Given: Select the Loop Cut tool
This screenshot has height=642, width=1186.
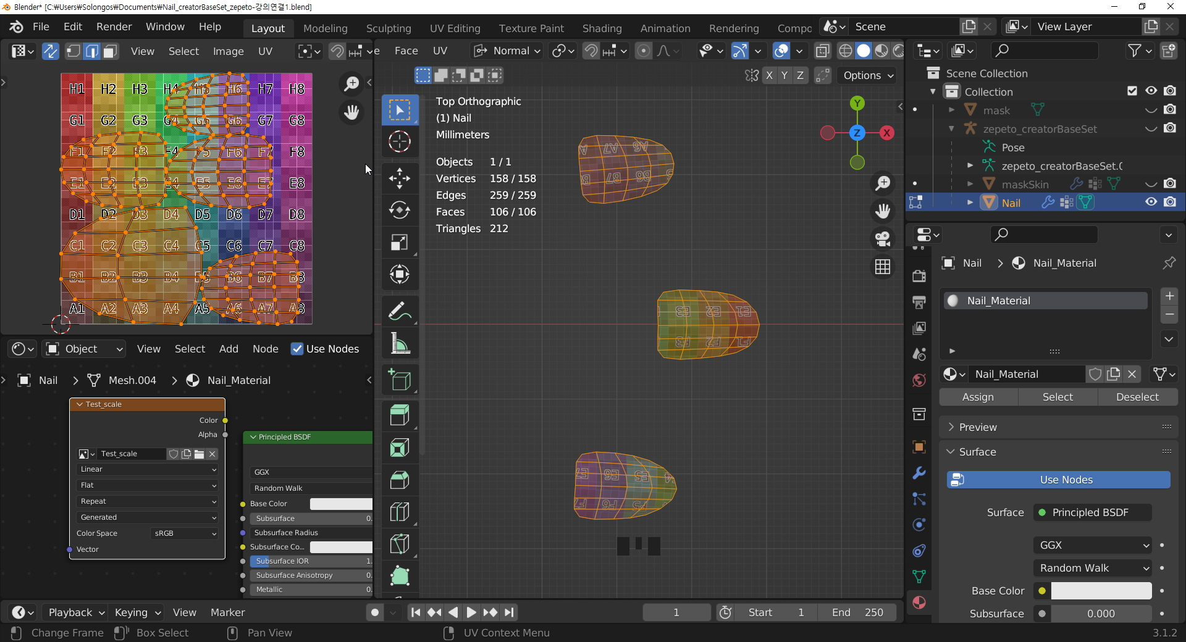Looking at the screenshot, I should click(x=400, y=512).
